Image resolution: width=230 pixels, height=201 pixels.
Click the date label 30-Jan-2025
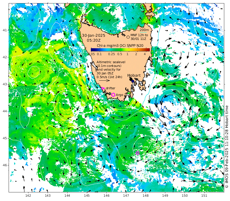(x=93, y=36)
